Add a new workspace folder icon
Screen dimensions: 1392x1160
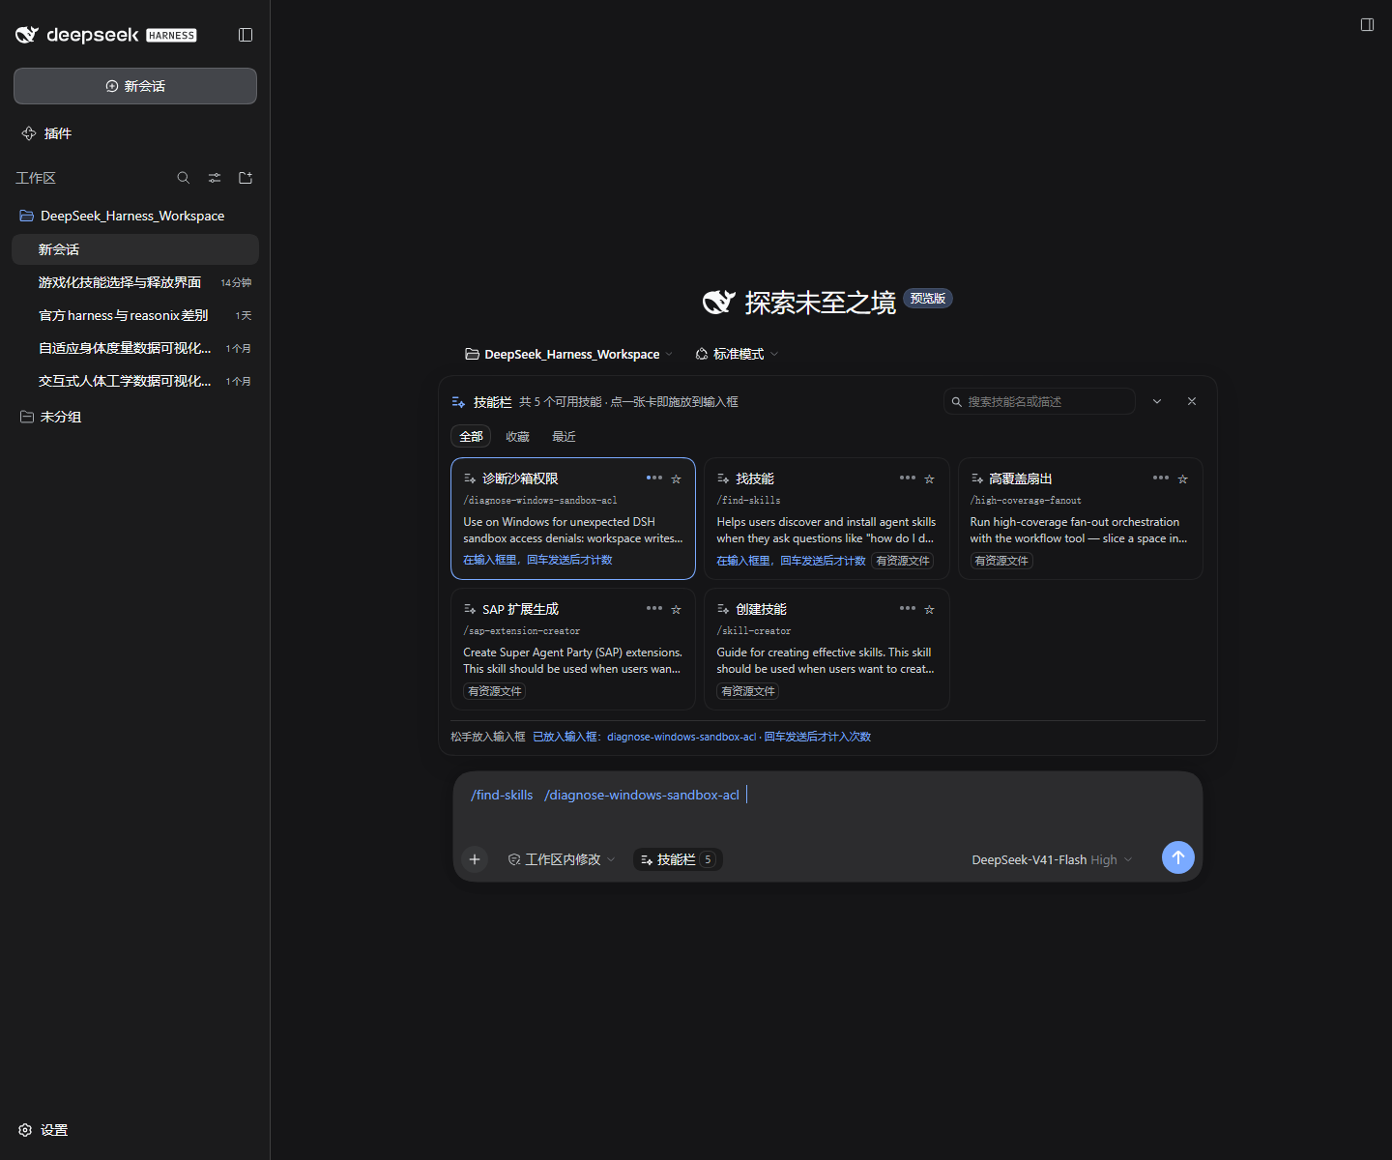click(x=246, y=178)
